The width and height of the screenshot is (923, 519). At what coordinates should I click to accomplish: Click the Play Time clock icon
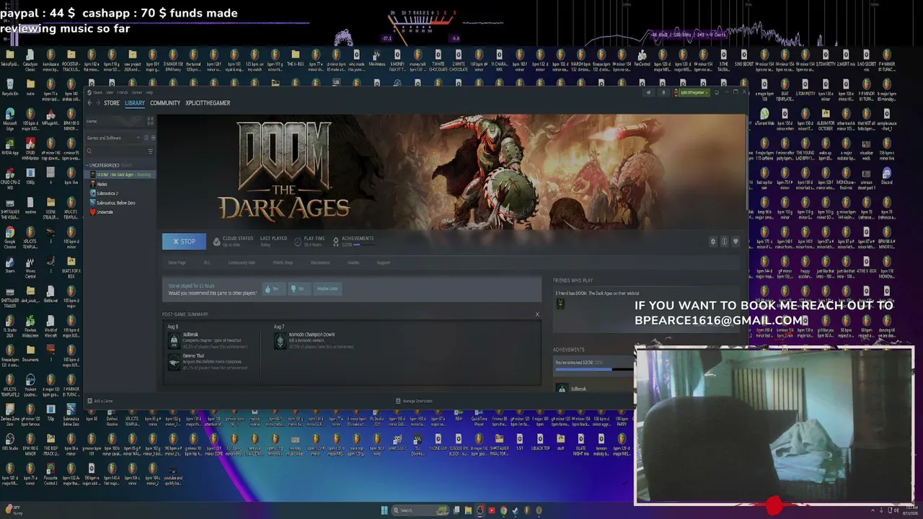[298, 241]
